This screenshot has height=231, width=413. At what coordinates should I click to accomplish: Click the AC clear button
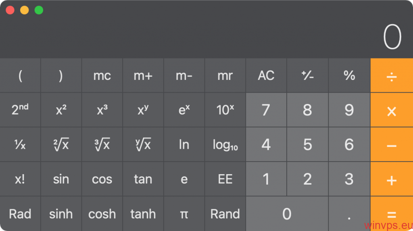pyautogui.click(x=266, y=76)
